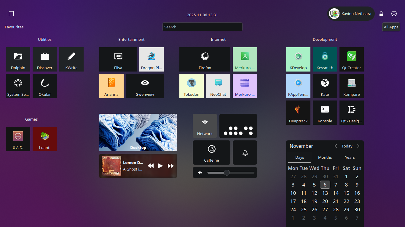Viewport: 405px width, 227px height.
Task: Go to the next month in calendar
Action: tap(358, 146)
